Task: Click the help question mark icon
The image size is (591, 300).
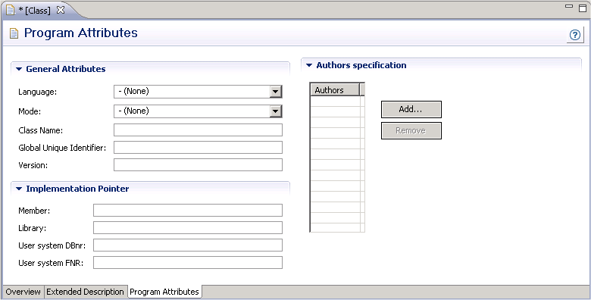Action: (x=575, y=35)
